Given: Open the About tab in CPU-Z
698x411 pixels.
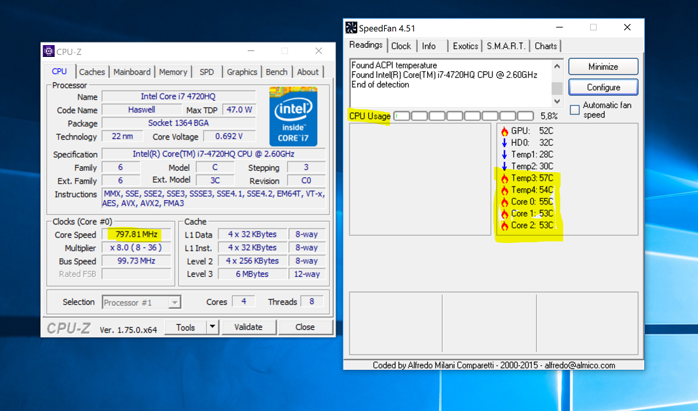Looking at the screenshot, I should [x=307, y=72].
